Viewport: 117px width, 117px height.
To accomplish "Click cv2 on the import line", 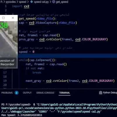I will pyautogui.click(x=27, y=6).
